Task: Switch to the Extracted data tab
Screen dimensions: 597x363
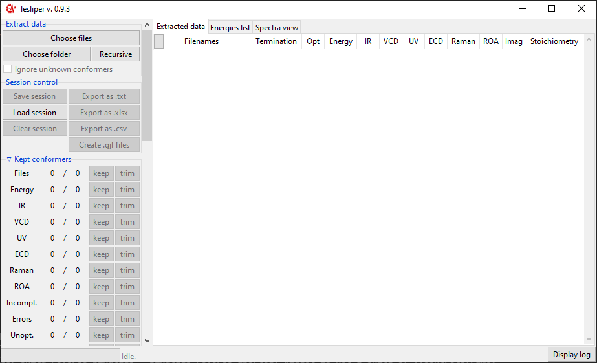Action: tap(180, 27)
